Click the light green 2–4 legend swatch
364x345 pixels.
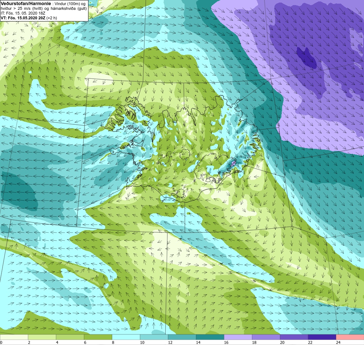point(42,337)
